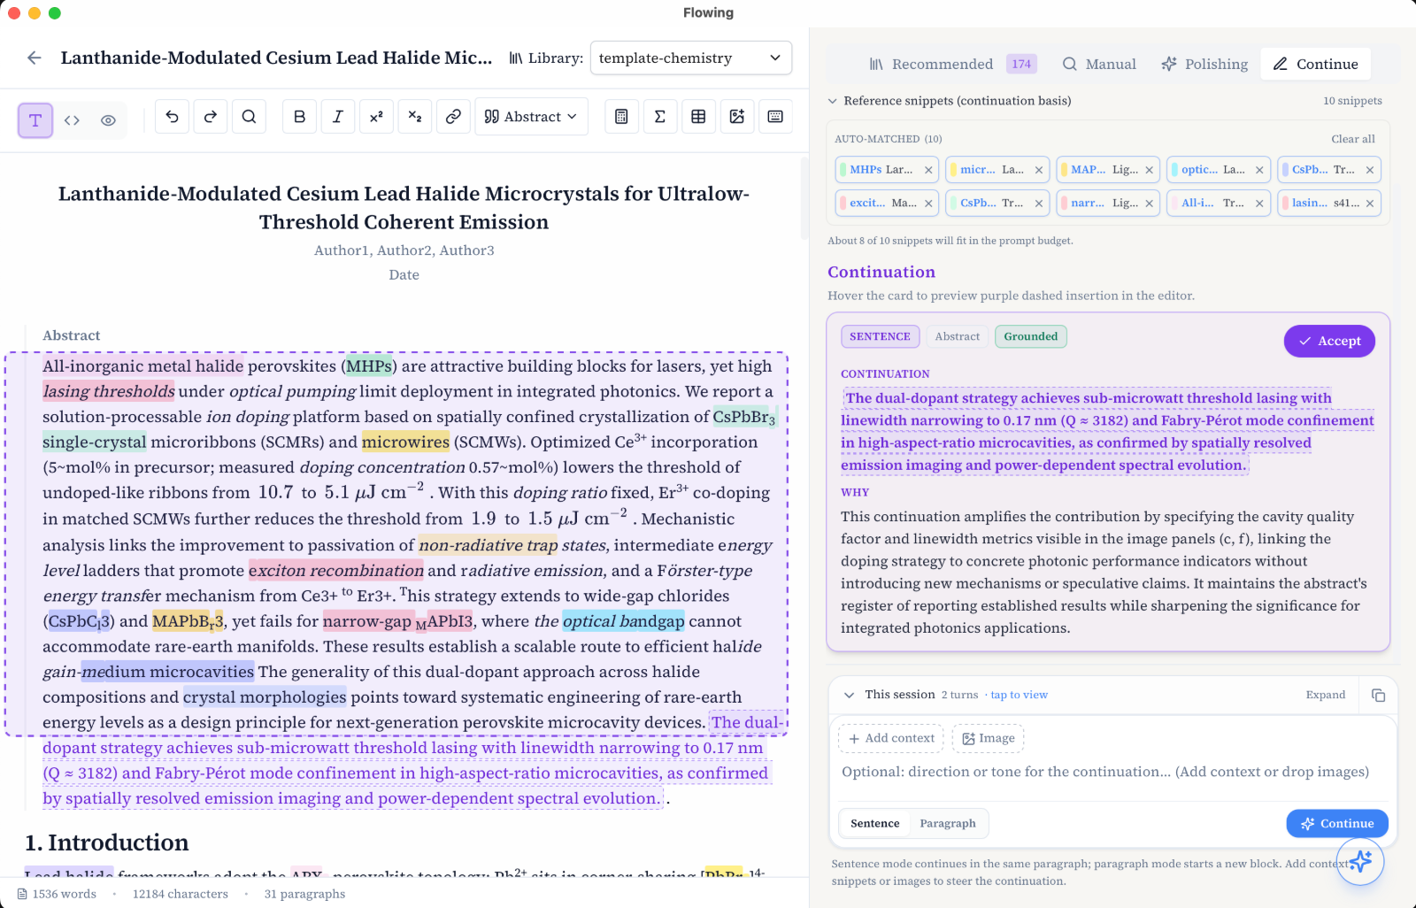This screenshot has width=1416, height=908.
Task: Open the calculator tool
Action: 621,117
